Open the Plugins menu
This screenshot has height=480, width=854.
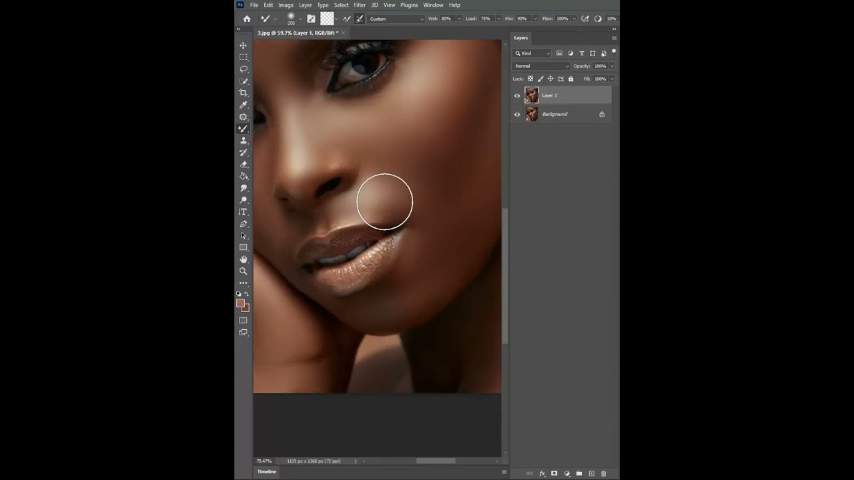coord(409,5)
